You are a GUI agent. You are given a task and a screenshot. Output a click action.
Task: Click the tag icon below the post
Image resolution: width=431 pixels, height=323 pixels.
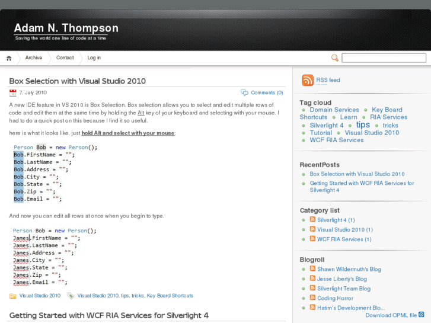(x=71, y=296)
